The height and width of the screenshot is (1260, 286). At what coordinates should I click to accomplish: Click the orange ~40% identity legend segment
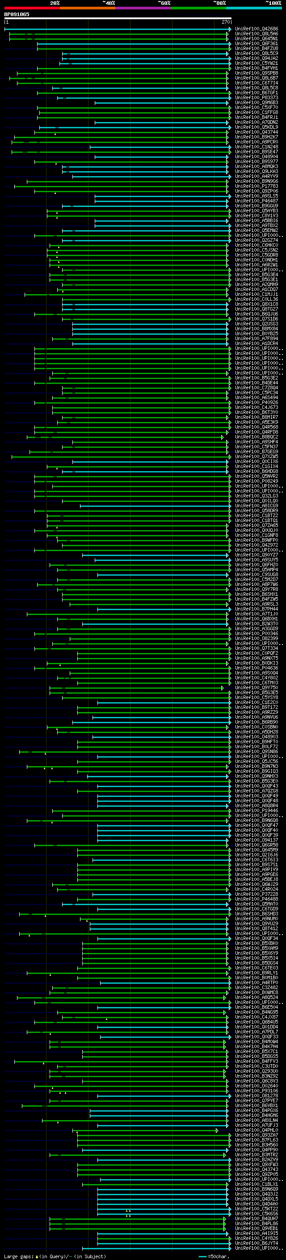pyautogui.click(x=88, y=8)
